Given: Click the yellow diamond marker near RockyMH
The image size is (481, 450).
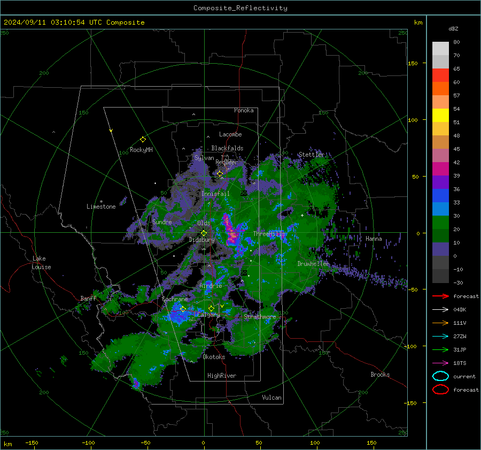Looking at the screenshot, I should [x=143, y=140].
